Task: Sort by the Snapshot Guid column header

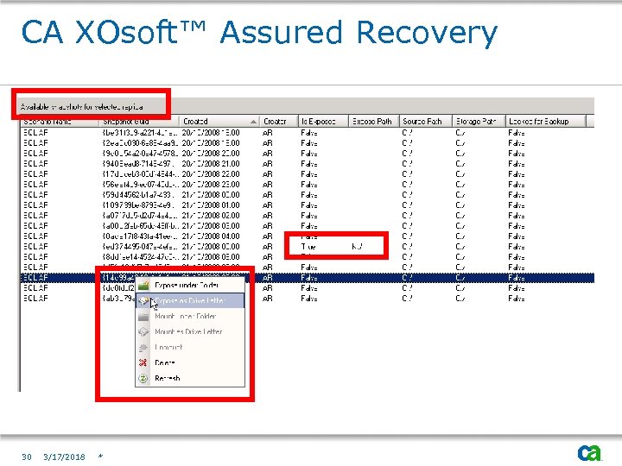Action: (139, 122)
